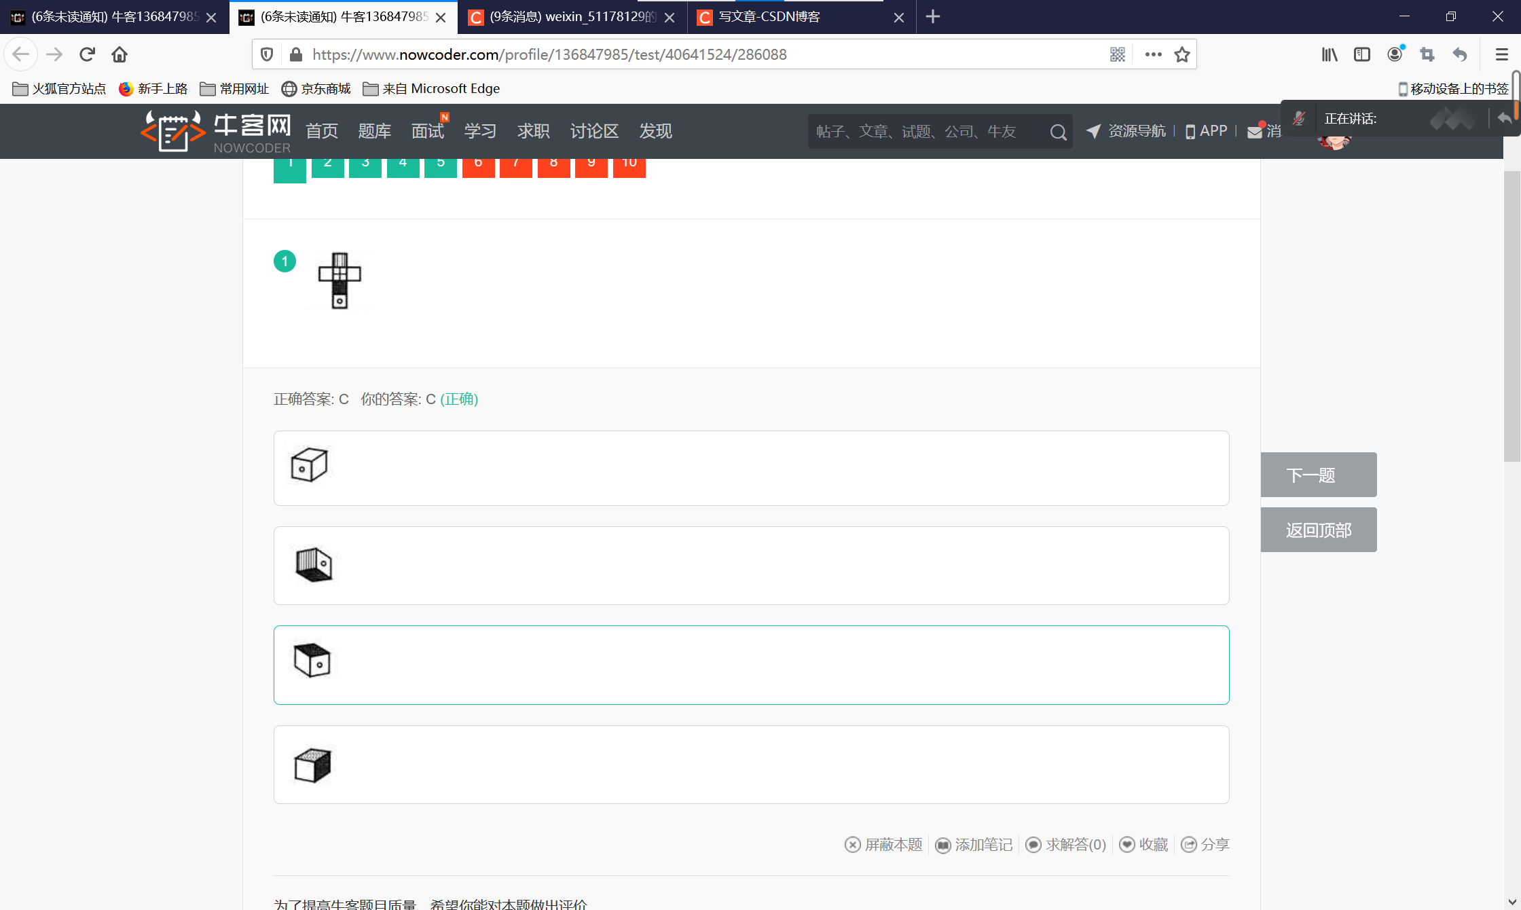
Task: Open the Firefox hamburger menu
Action: 1502,54
